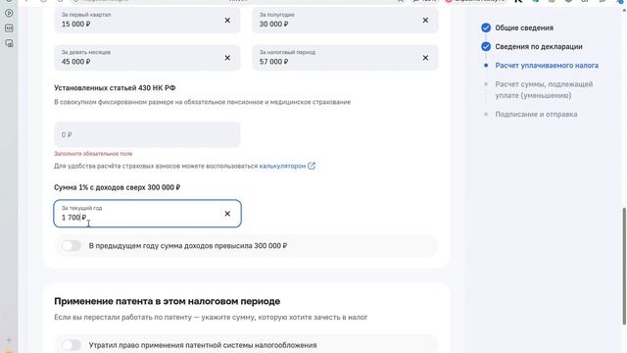Go to step 'Общие сведения'
Image resolution: width=627 pixels, height=353 pixels.
coord(524,27)
